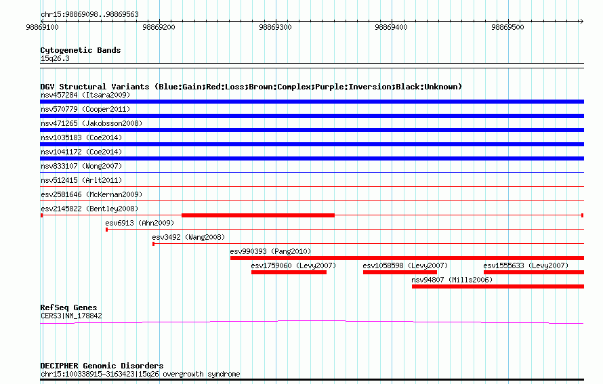The image size is (603, 384).
Task: Select the thick red segment of esv2145822
Action: click(258, 215)
